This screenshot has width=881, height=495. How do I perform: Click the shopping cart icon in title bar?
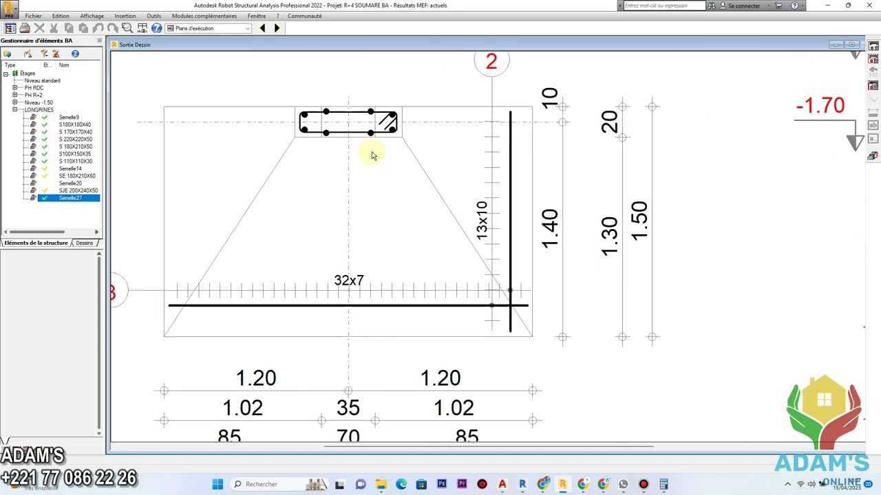(778, 5)
